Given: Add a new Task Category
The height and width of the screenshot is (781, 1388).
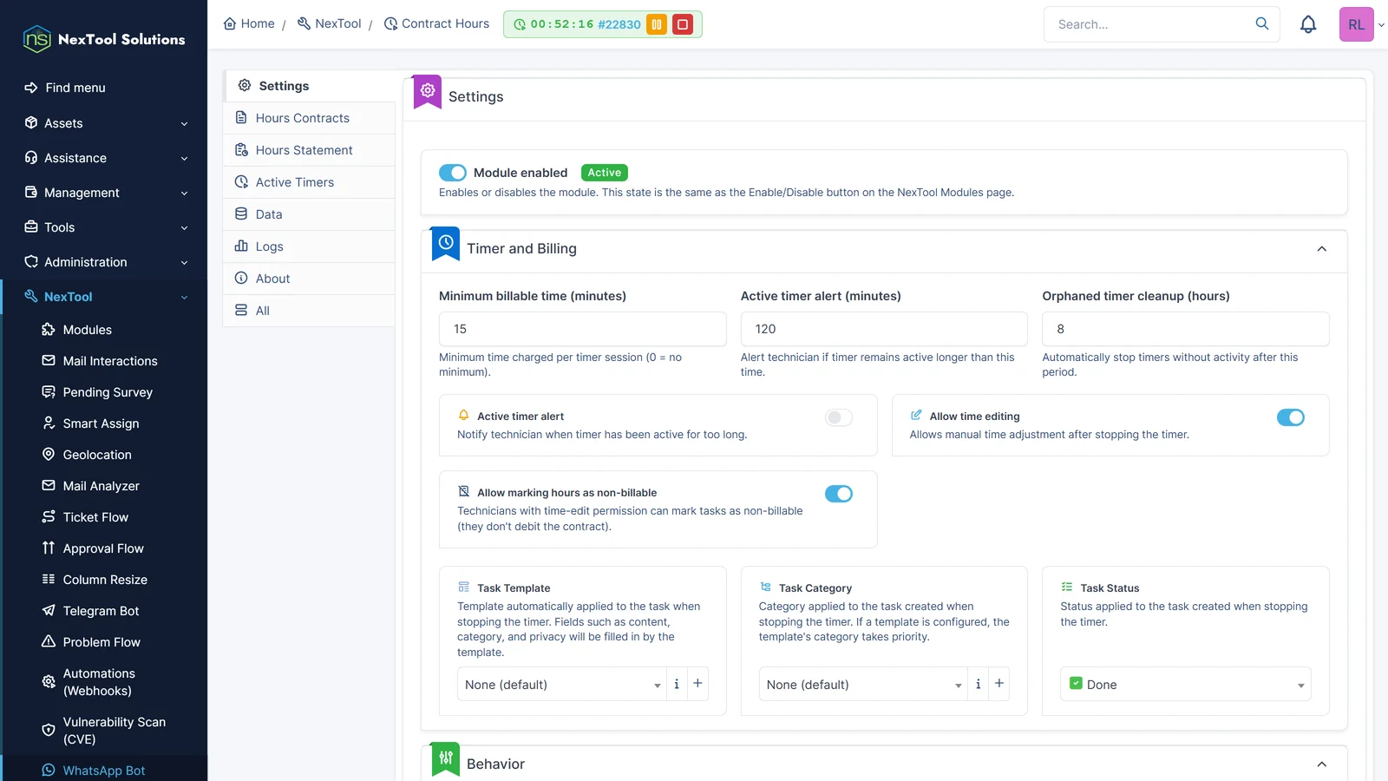Looking at the screenshot, I should 999,684.
